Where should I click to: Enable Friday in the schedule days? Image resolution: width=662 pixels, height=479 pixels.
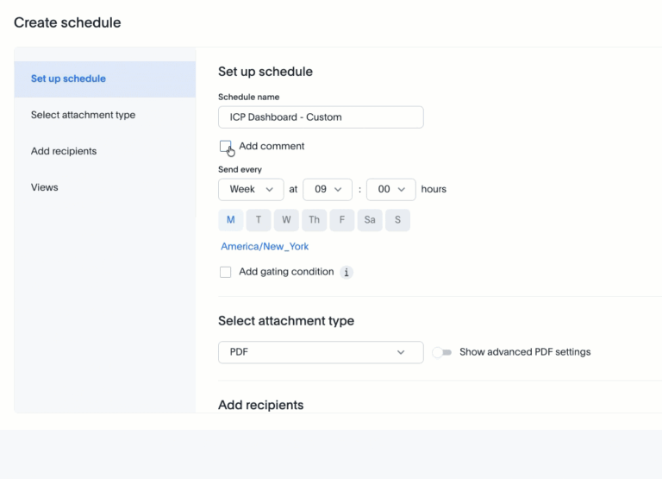point(341,220)
